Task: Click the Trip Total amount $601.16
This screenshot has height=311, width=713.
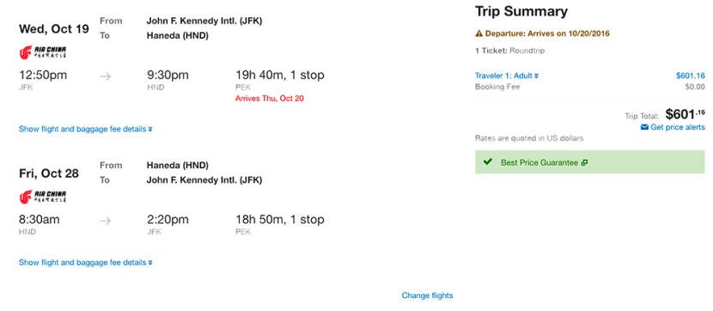Action: [x=685, y=114]
